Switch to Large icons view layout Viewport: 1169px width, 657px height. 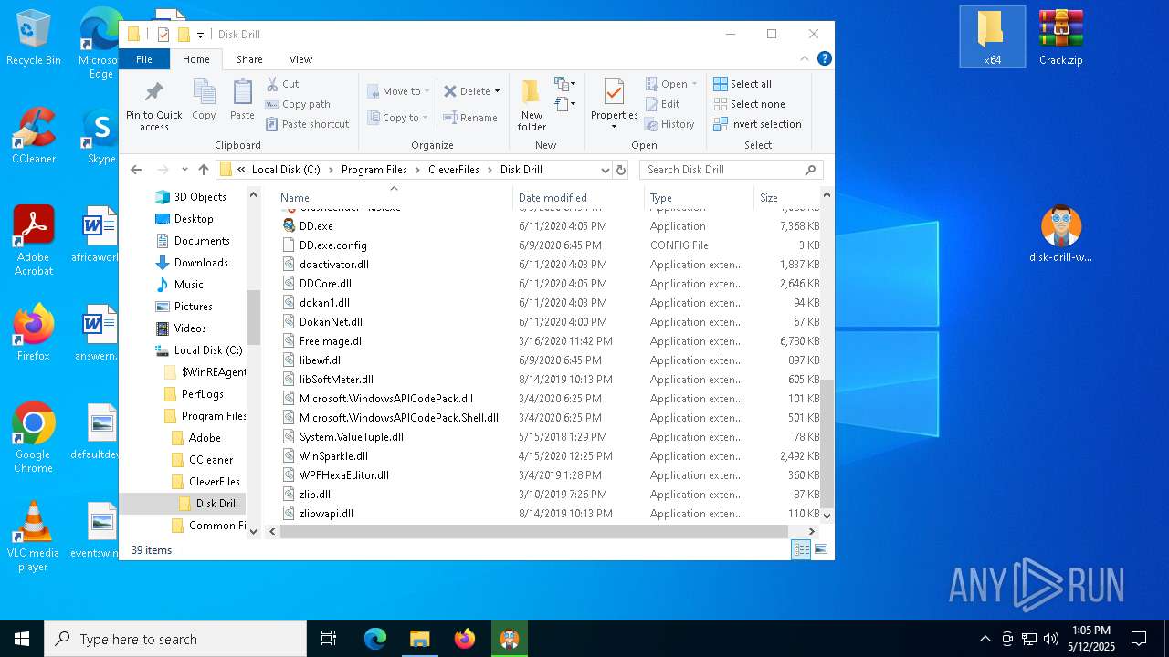click(820, 549)
